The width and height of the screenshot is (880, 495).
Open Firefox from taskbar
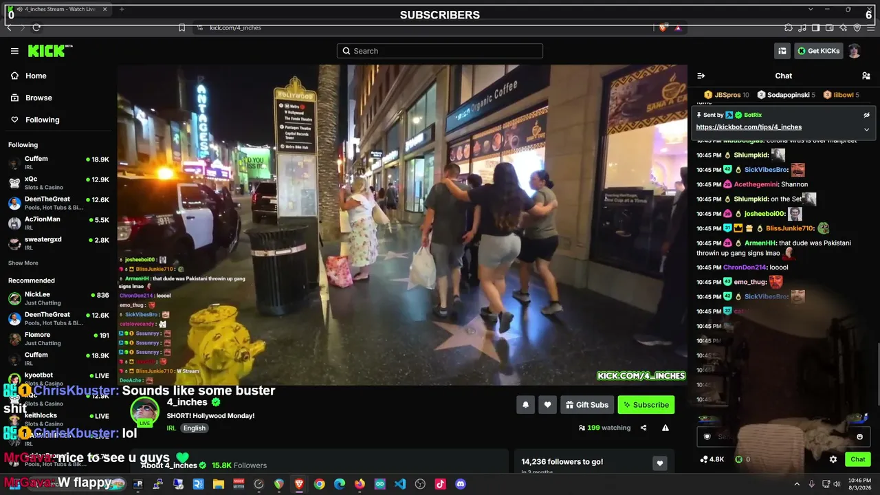pyautogui.click(x=360, y=484)
